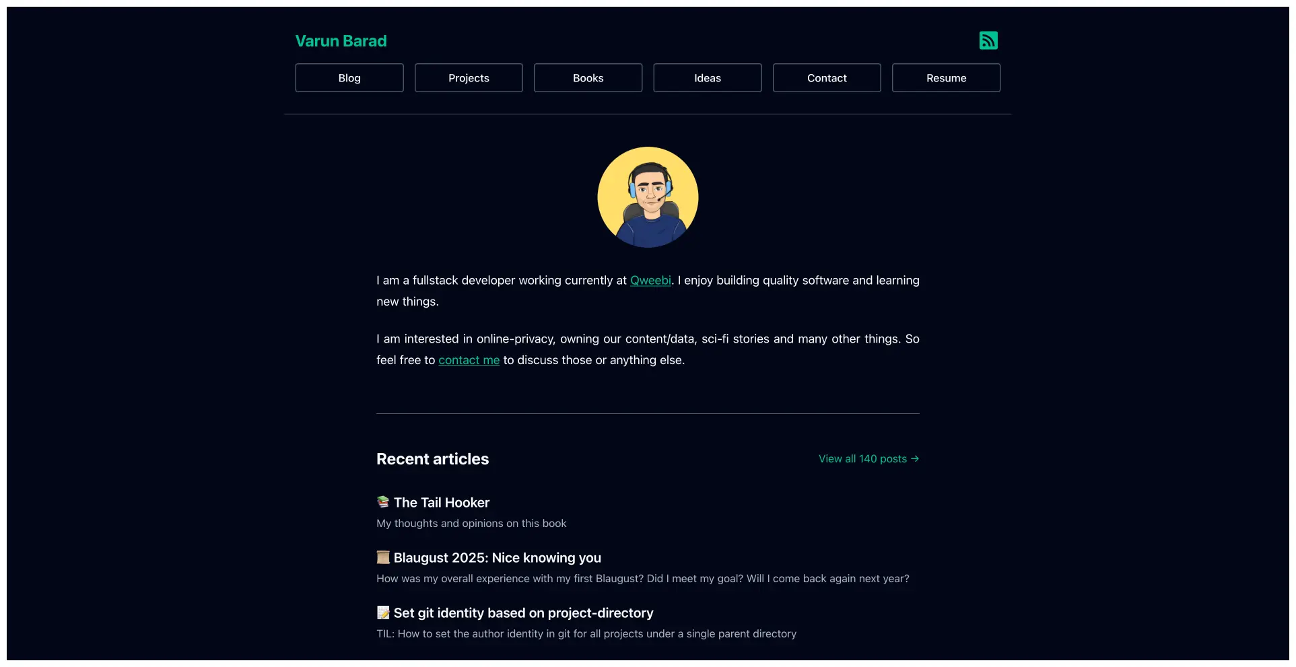Open the Ideas page
1296x667 pixels.
[x=707, y=77]
